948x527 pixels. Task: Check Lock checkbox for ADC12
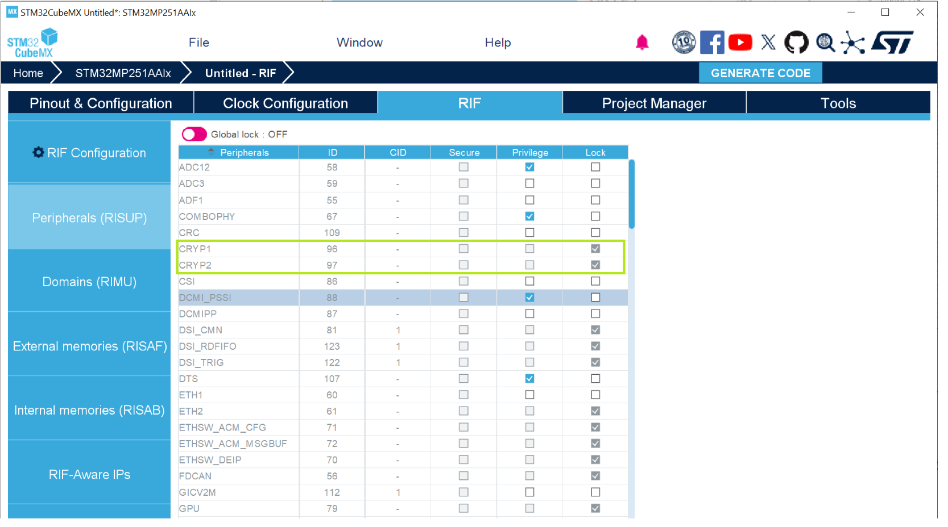coord(595,167)
